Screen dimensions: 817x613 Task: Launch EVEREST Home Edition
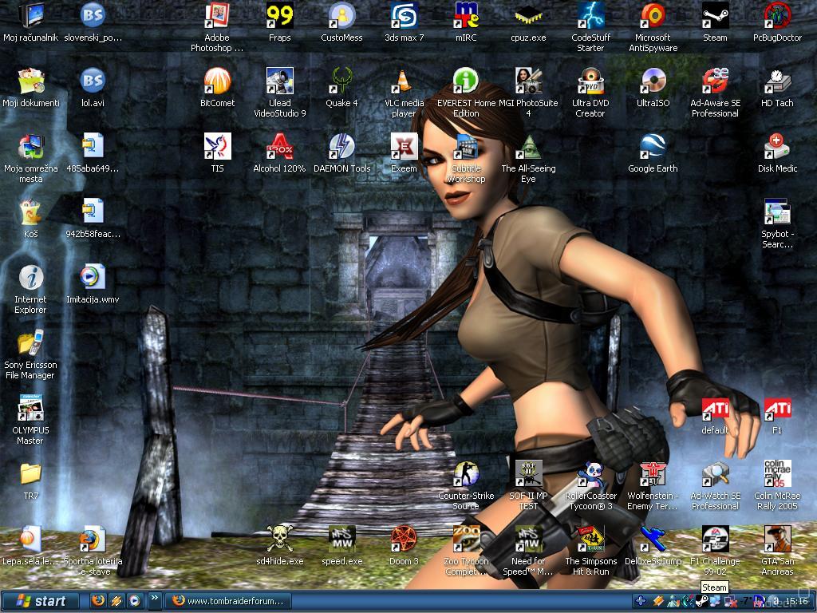point(466,93)
